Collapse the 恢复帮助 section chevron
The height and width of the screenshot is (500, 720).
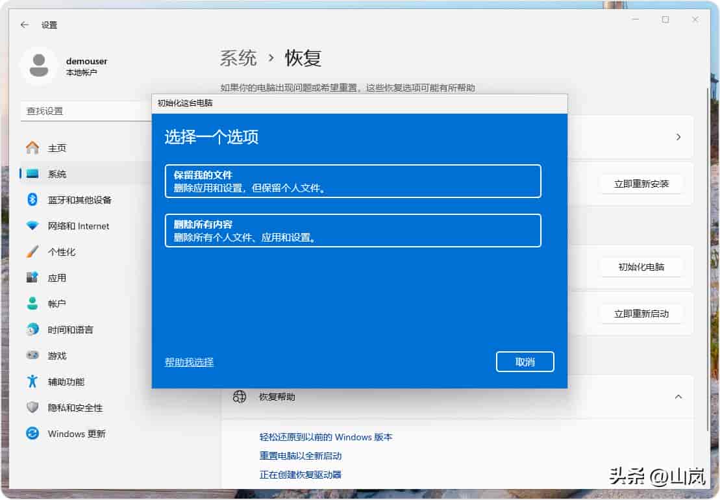coord(678,396)
